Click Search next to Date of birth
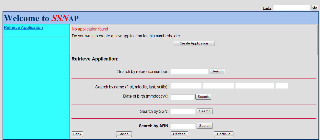This screenshot has height=140, width=320. click(203, 97)
